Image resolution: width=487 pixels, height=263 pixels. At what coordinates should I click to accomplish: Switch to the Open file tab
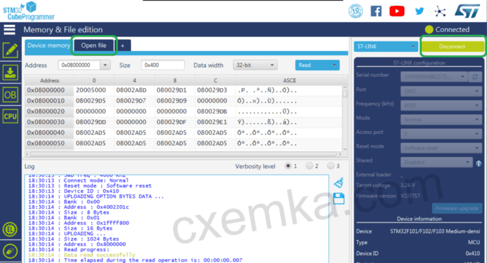[x=94, y=46]
